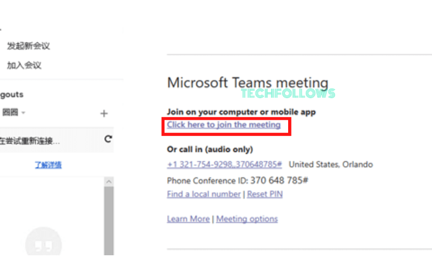Open the Meeting options link
Image resolution: width=432 pixels, height=262 pixels.
coord(247,219)
